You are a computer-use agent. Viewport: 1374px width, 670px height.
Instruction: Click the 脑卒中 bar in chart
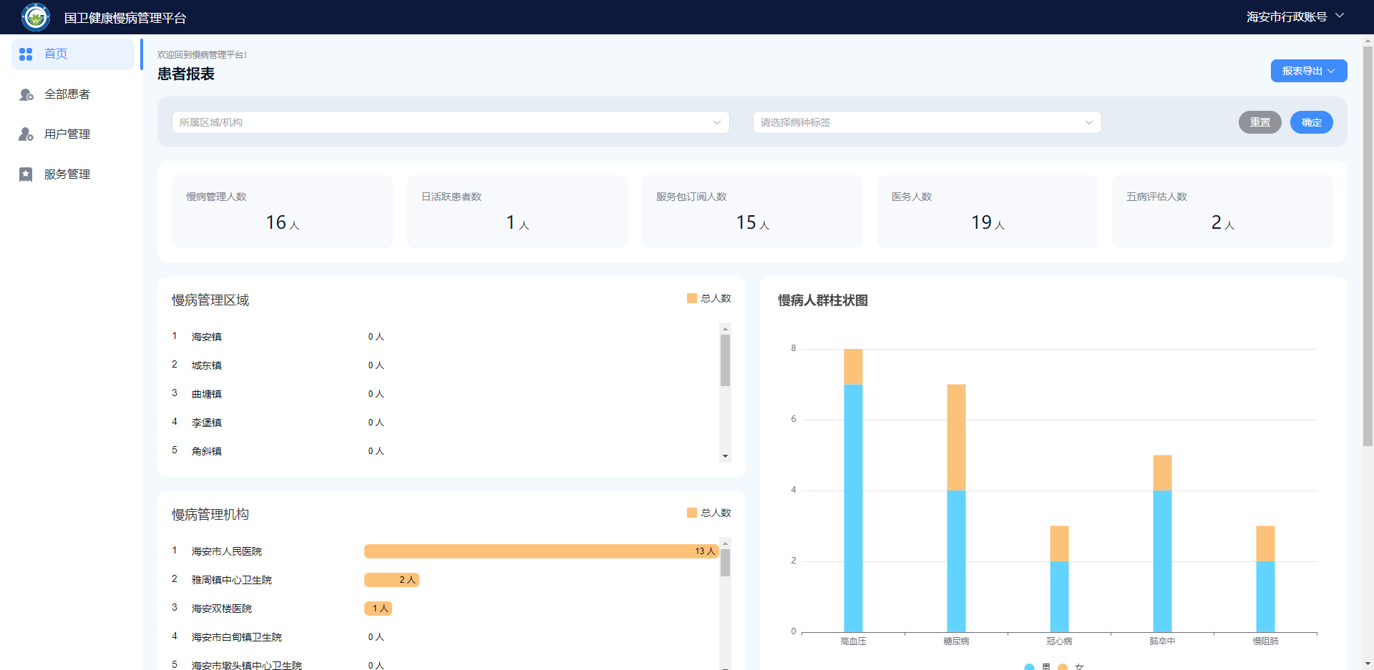point(1162,543)
